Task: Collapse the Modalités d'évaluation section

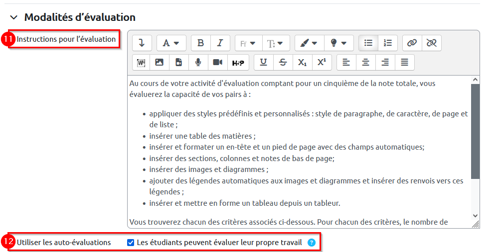Action: coord(13,17)
